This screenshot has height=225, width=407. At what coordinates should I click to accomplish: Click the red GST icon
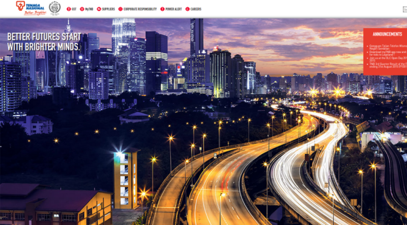(69, 9)
